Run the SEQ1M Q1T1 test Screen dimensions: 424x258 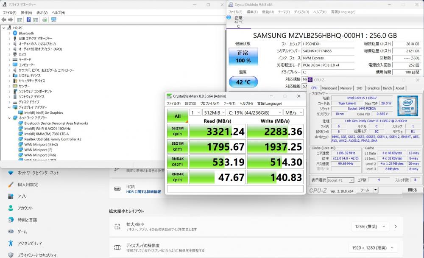[x=177, y=146]
